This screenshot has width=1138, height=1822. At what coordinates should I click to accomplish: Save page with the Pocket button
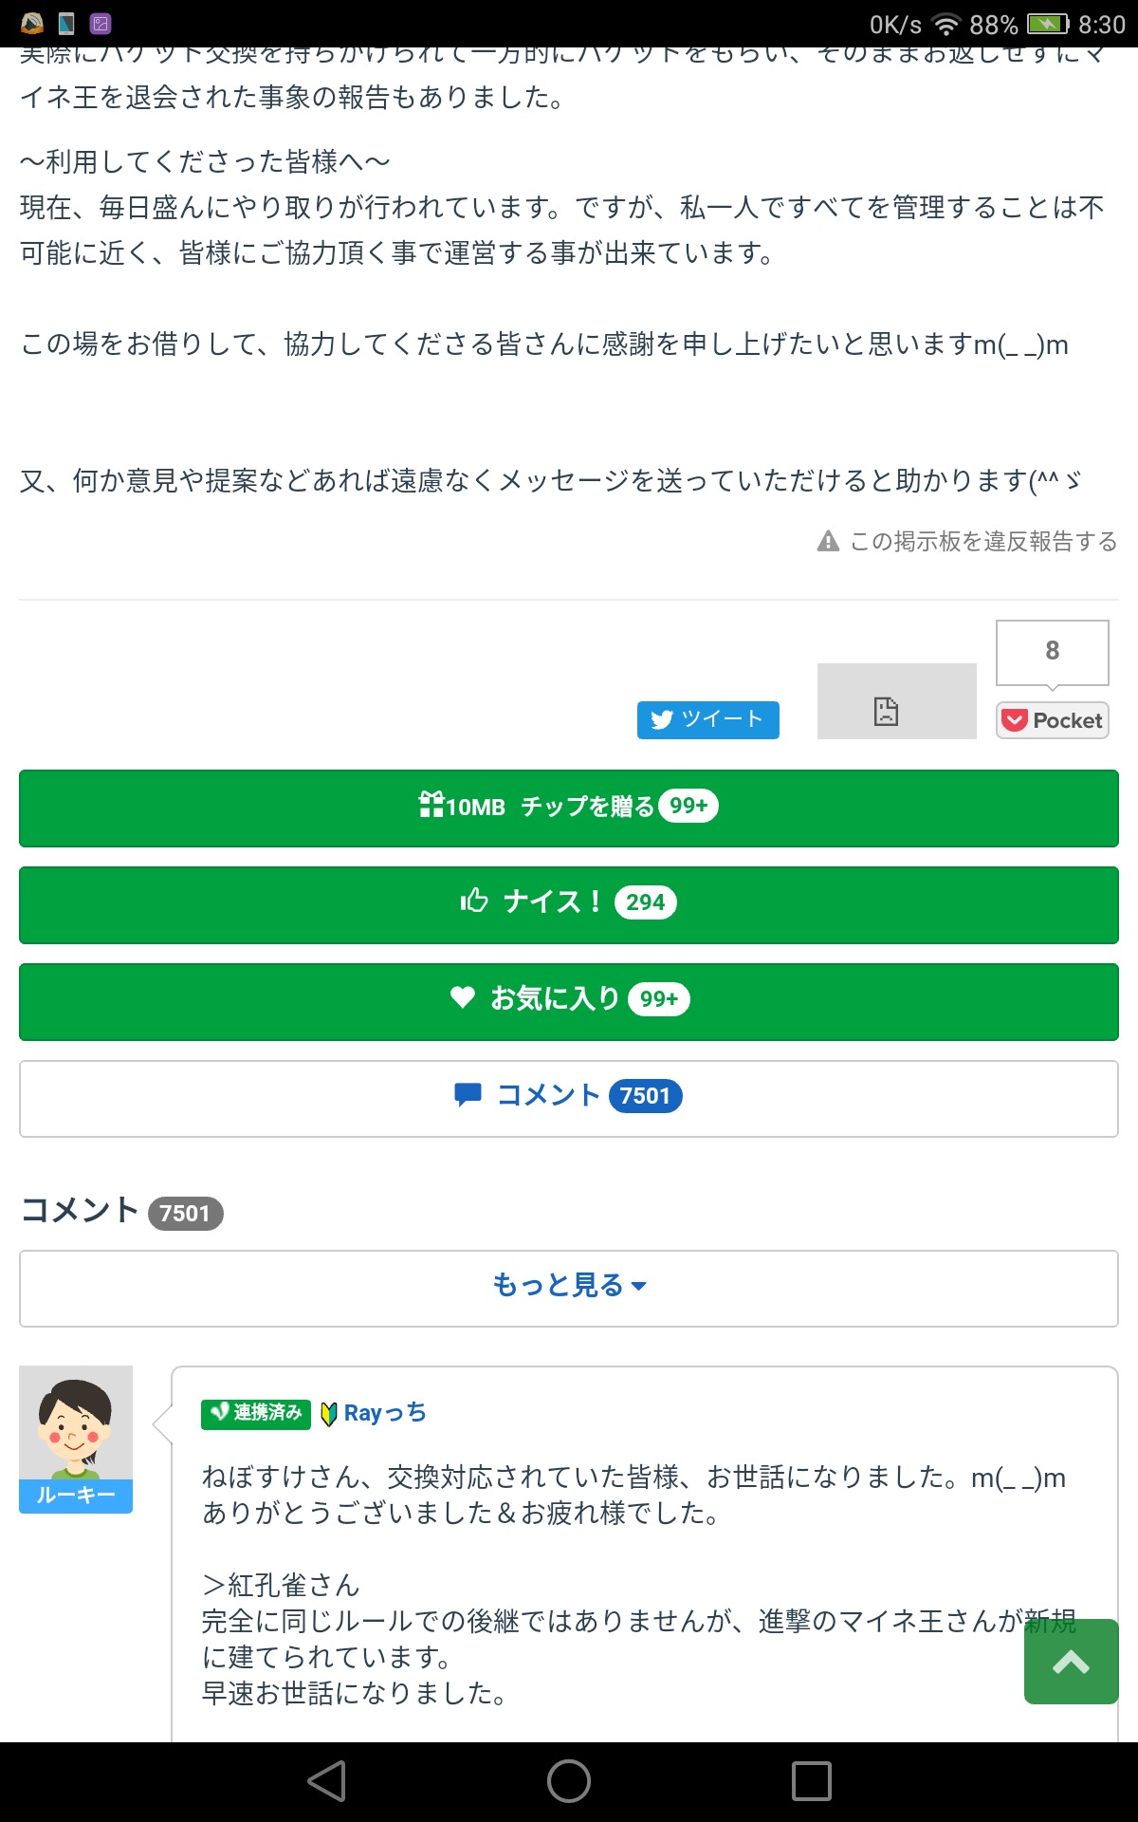1052,721
